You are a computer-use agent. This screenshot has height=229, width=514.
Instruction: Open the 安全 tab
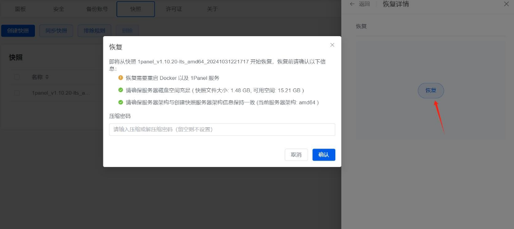click(x=59, y=9)
